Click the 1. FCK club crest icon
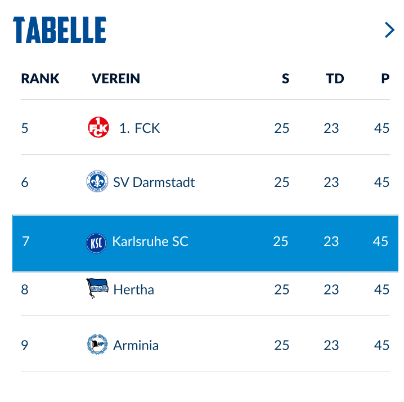The width and height of the screenshot is (404, 402). 98,127
